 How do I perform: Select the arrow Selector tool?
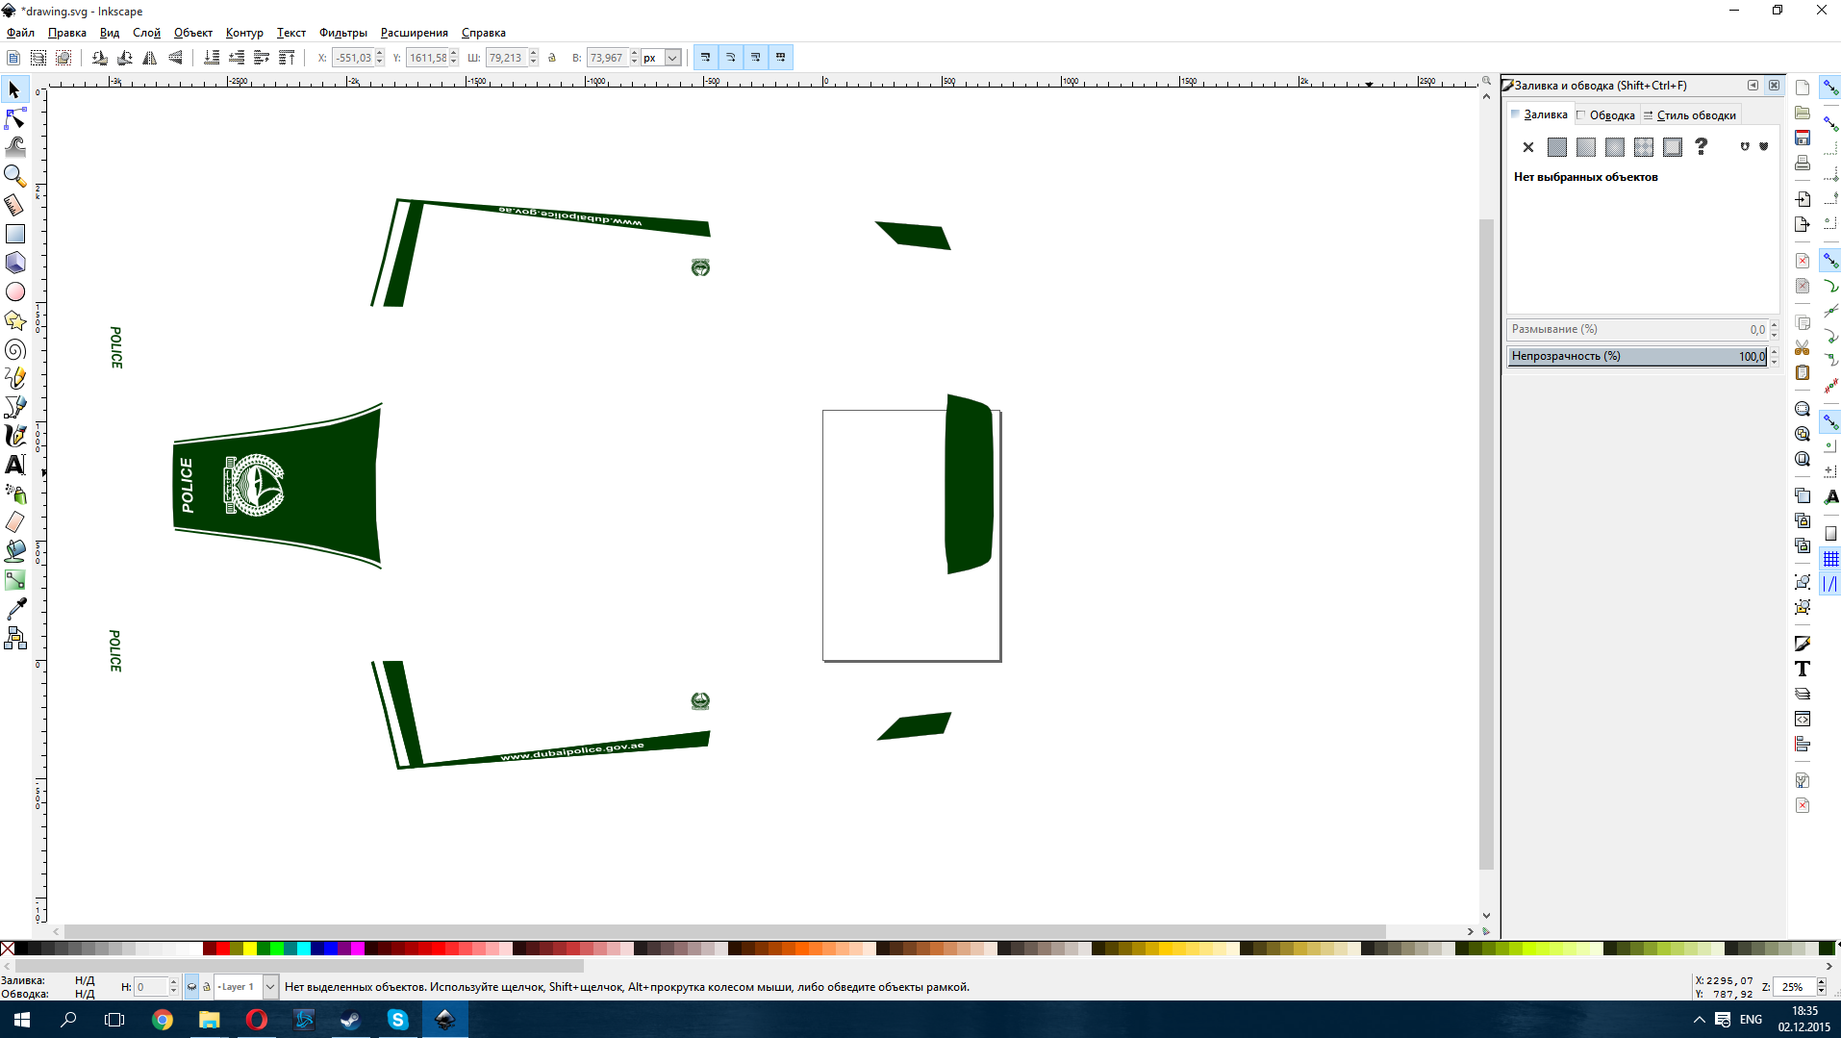(14, 89)
